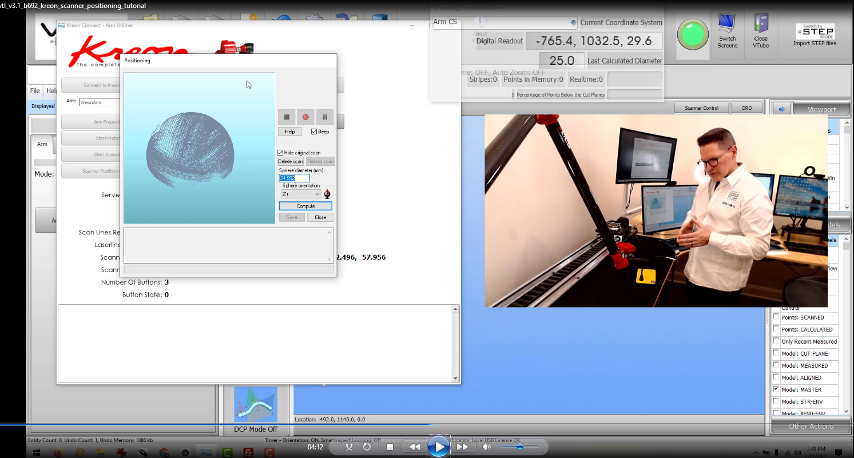Open the File menu
854x458 pixels.
pos(35,91)
